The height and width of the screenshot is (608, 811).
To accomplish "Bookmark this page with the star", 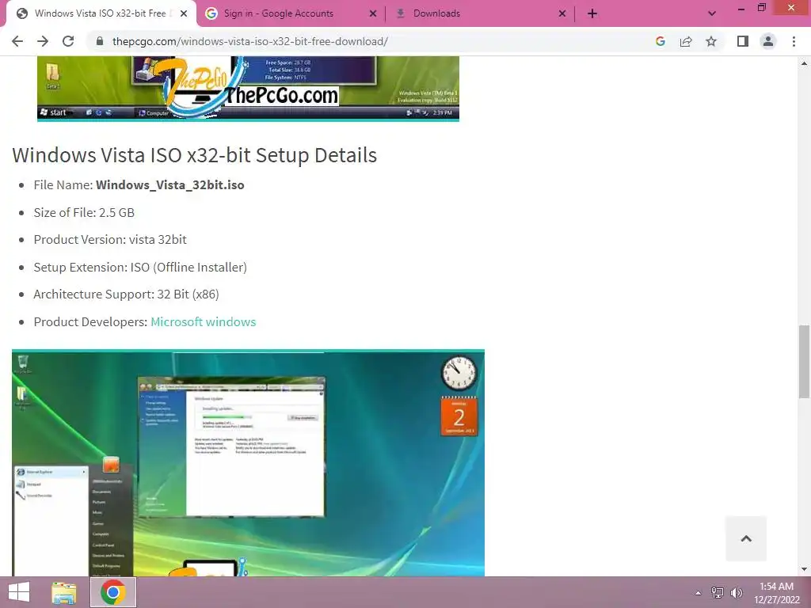I will click(x=711, y=41).
